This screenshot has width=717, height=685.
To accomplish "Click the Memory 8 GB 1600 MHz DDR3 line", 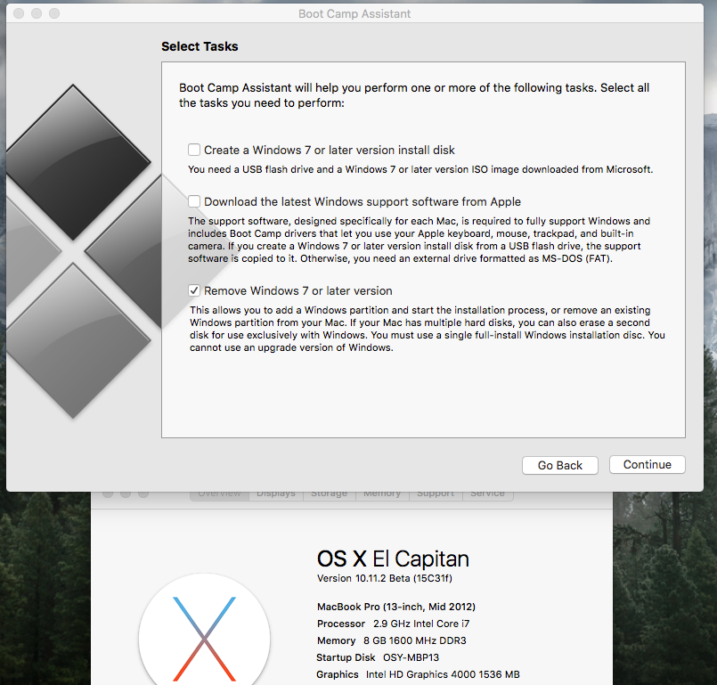I will [391, 640].
